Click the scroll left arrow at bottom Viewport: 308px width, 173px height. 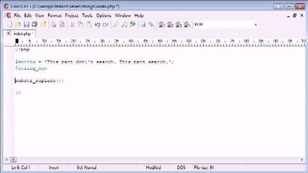pyautogui.click(x=6, y=160)
